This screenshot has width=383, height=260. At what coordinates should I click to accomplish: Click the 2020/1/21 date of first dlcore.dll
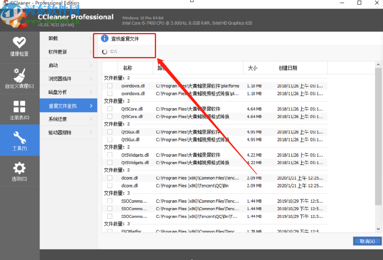300,178
